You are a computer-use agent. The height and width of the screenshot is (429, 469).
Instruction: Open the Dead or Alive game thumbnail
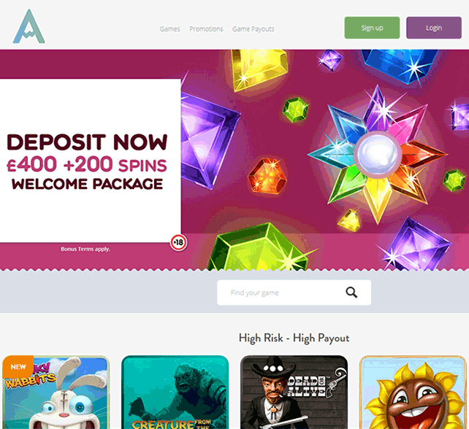point(294,392)
